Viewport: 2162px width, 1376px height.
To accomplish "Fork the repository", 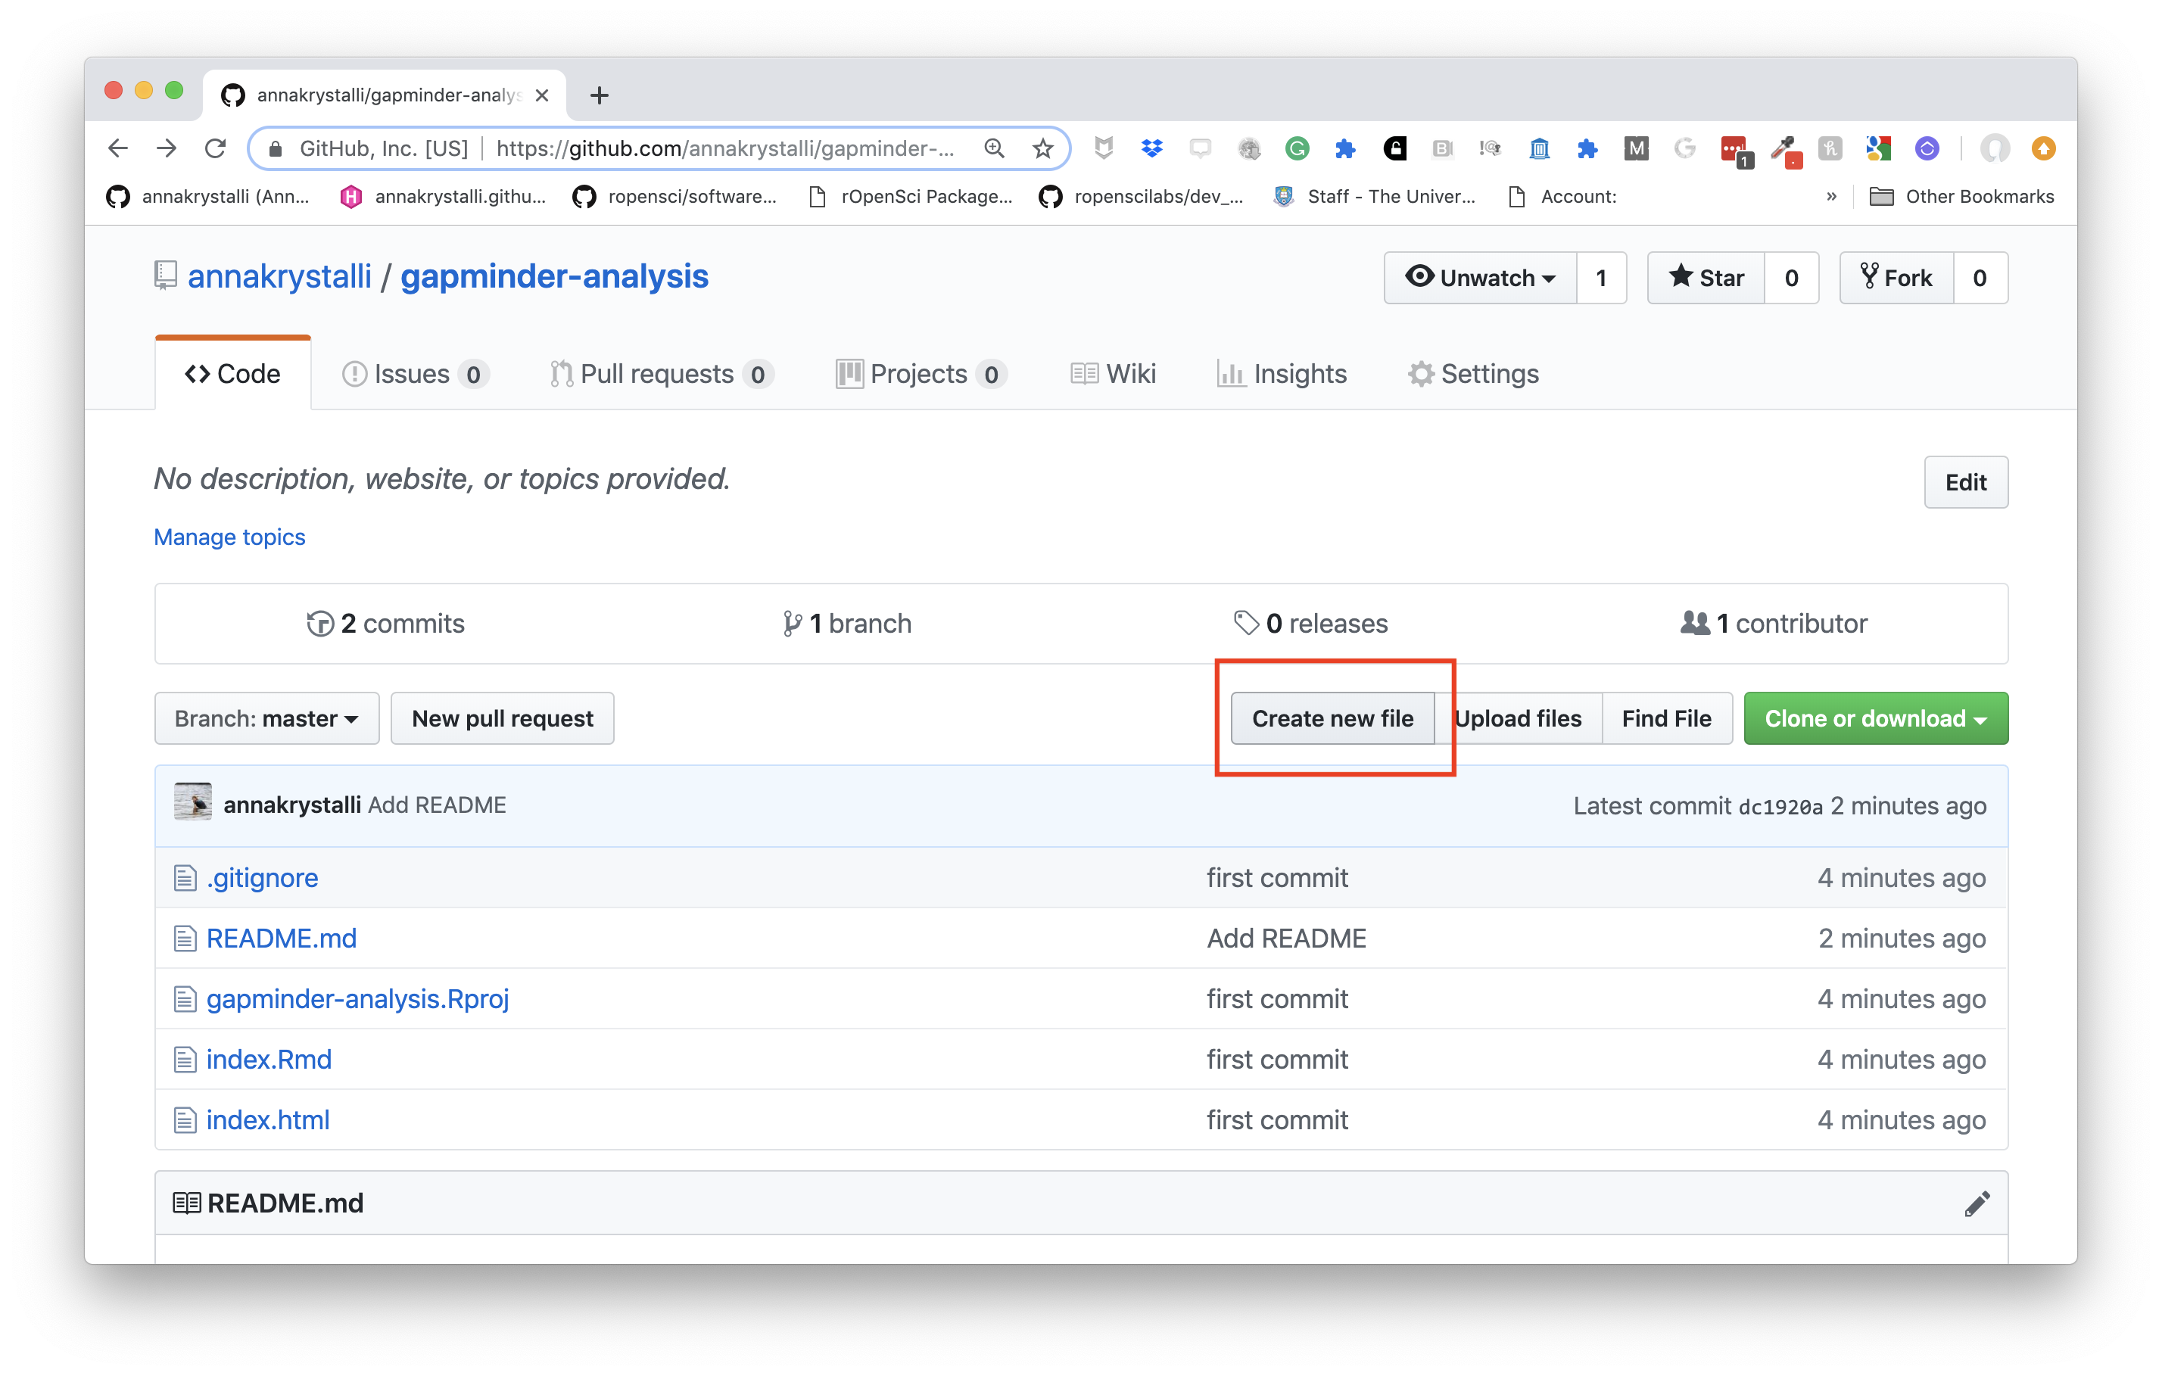I will click(x=1896, y=279).
